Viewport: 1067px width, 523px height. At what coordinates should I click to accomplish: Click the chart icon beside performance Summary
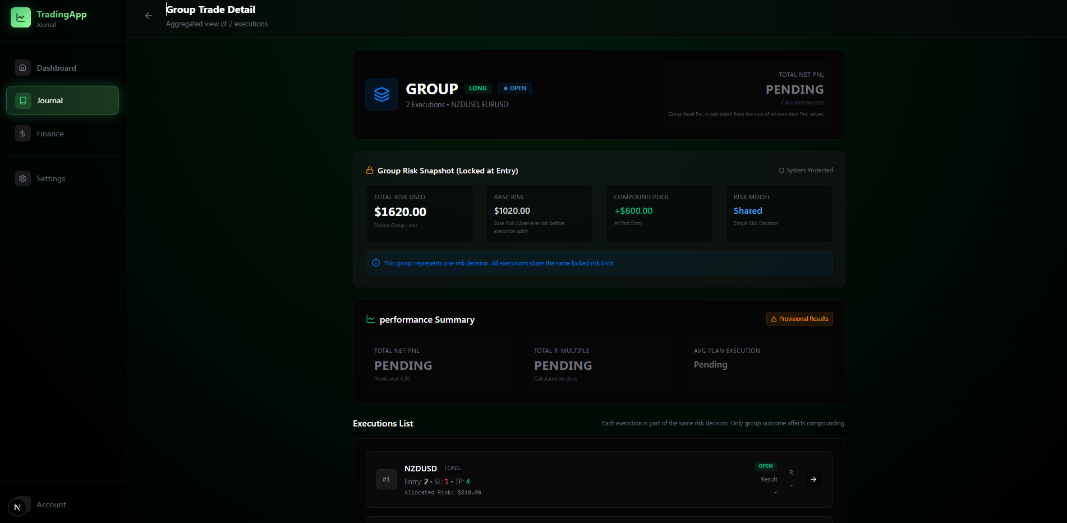coord(370,319)
